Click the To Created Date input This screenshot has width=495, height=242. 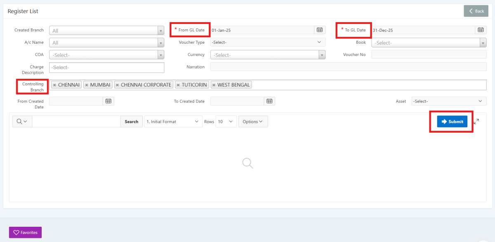(x=237, y=101)
